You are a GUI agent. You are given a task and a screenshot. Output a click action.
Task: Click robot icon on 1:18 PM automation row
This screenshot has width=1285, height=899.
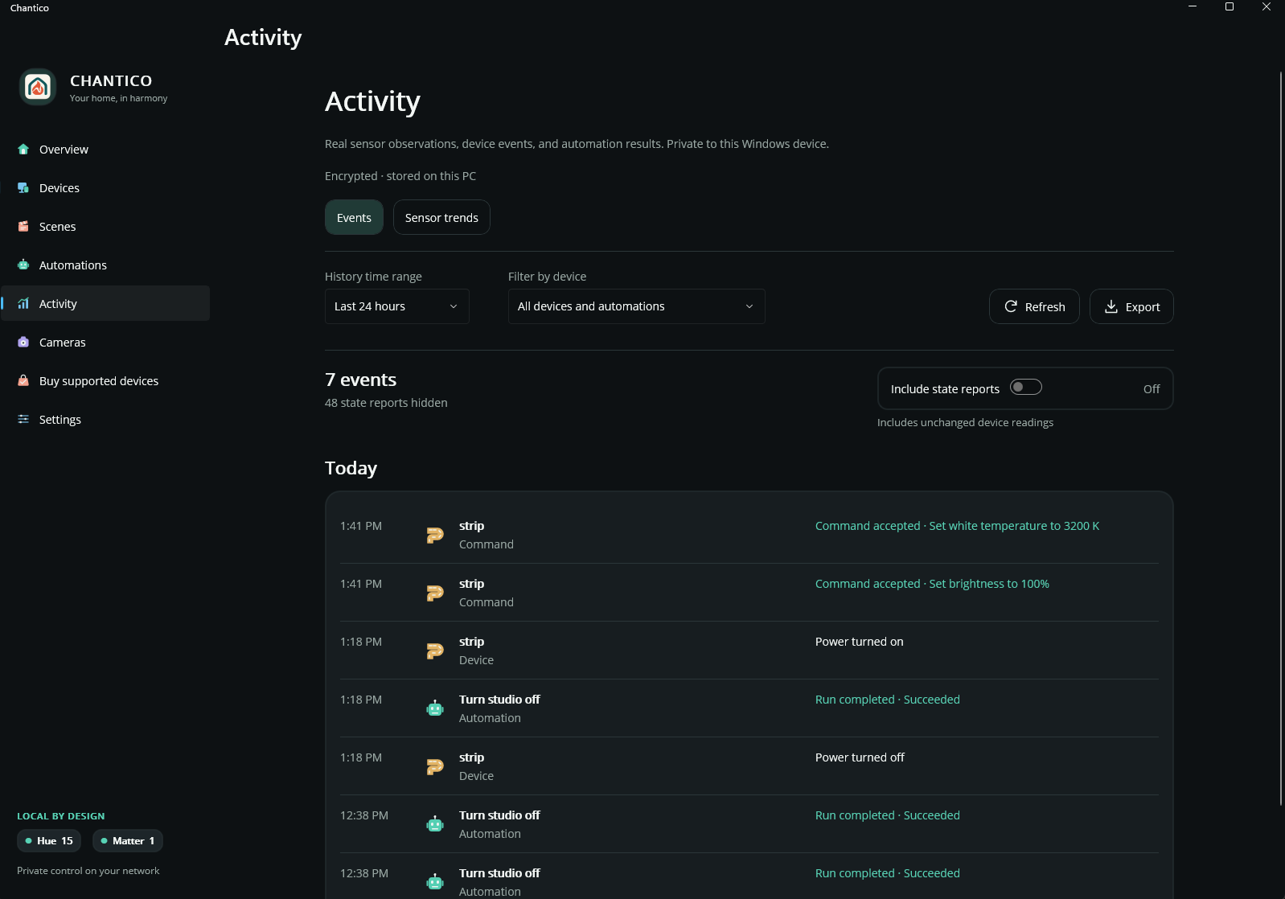coord(435,708)
